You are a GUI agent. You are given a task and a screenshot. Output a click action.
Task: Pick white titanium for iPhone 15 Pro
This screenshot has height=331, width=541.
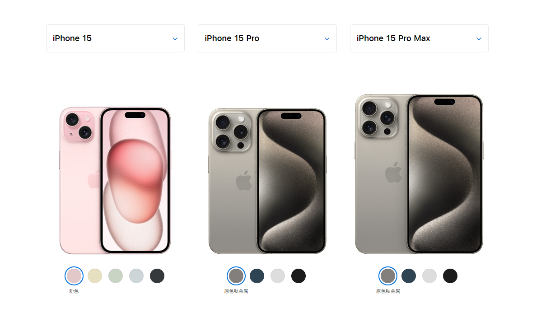[278, 276]
